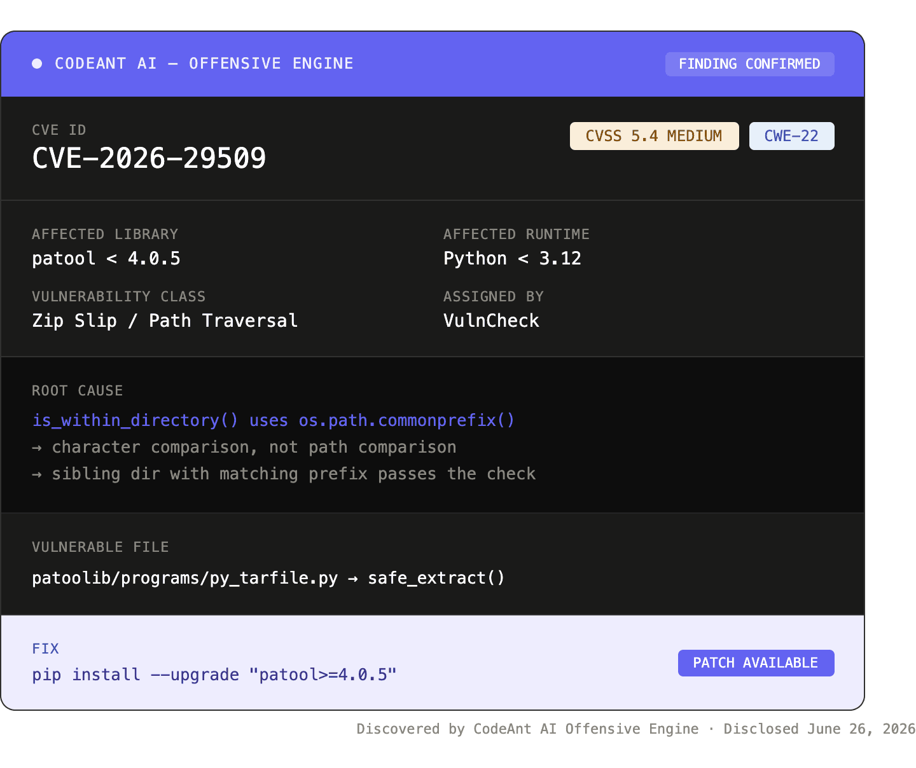Image resolution: width=916 pixels, height=768 pixels.
Task: Click the CVE-2026-29509 identifier
Action: pos(149,158)
